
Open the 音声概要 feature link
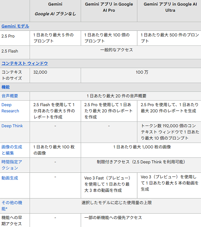(10, 96)
